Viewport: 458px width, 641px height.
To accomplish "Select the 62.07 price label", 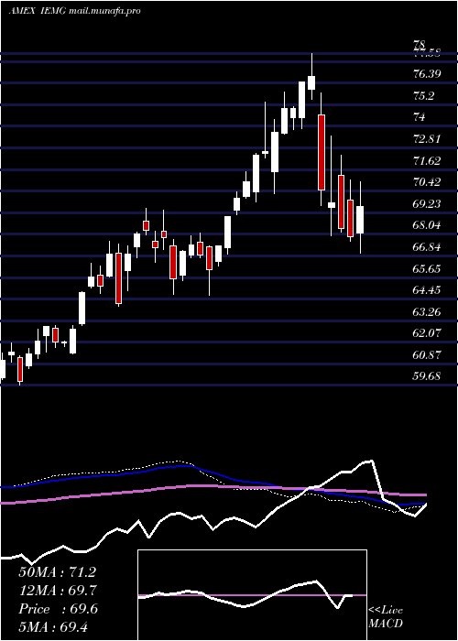I will point(427,333).
